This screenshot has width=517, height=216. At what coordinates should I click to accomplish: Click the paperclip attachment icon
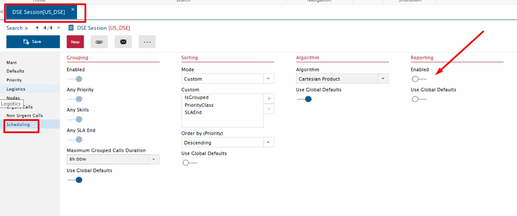pos(99,42)
